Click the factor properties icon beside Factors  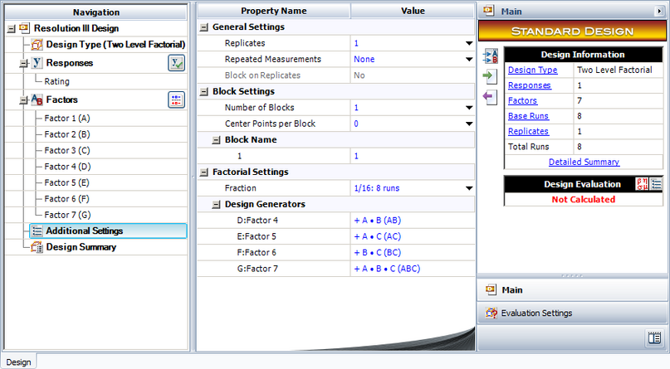176,100
